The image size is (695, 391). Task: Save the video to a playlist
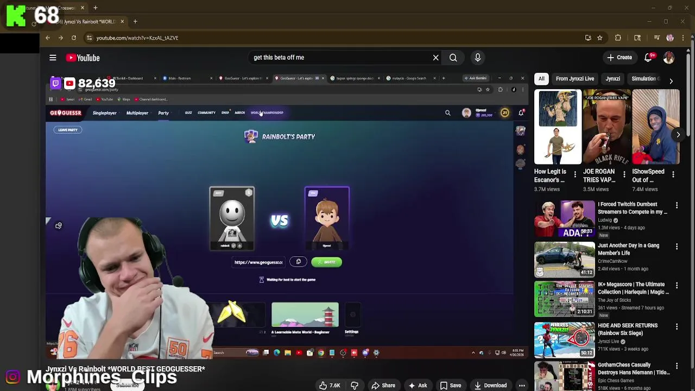coord(450,386)
